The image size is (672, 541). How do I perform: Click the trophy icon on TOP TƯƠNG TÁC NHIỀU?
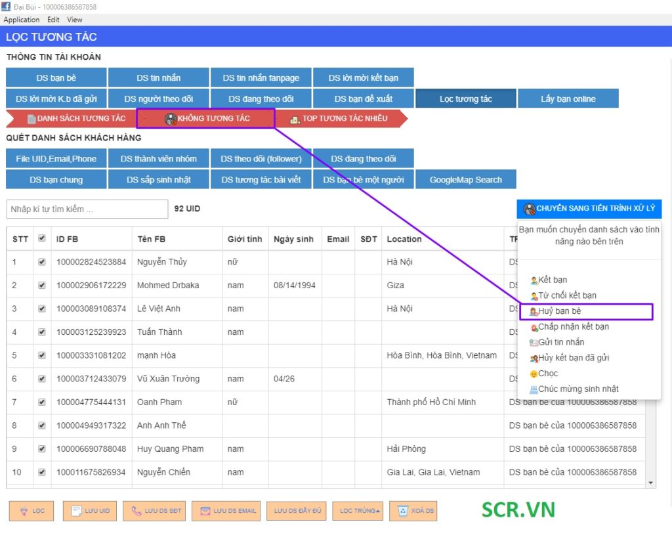[295, 119]
